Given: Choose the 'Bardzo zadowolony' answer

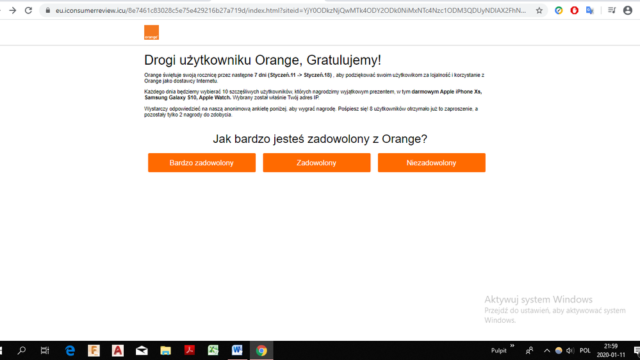Looking at the screenshot, I should coord(202,163).
